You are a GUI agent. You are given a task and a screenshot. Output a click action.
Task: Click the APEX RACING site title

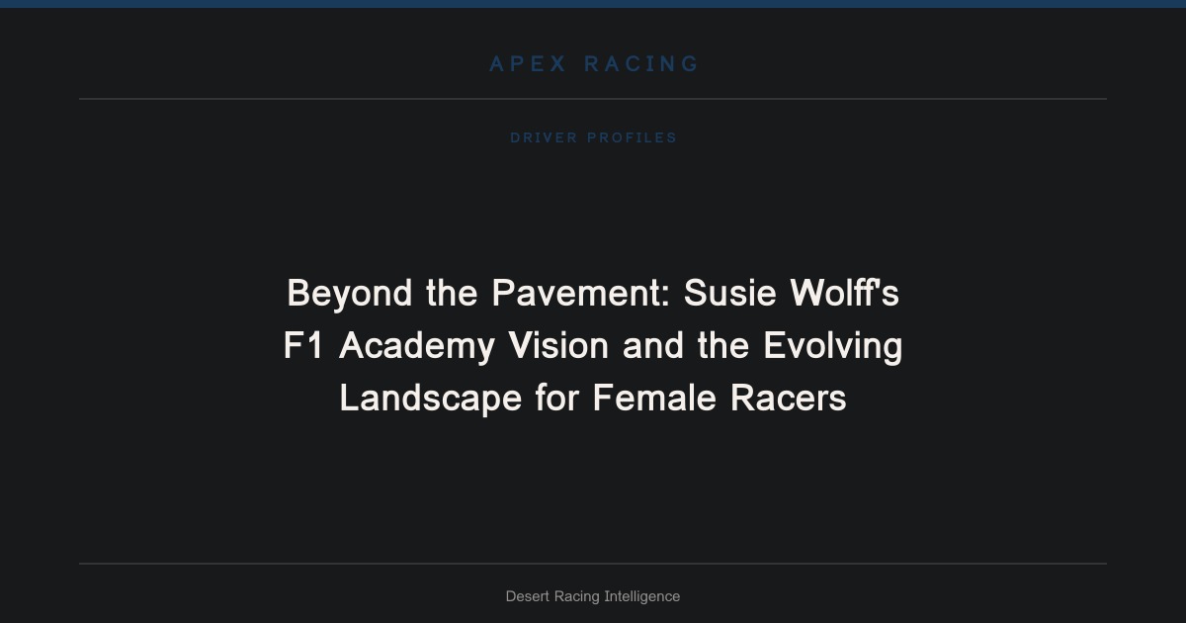[x=593, y=64]
